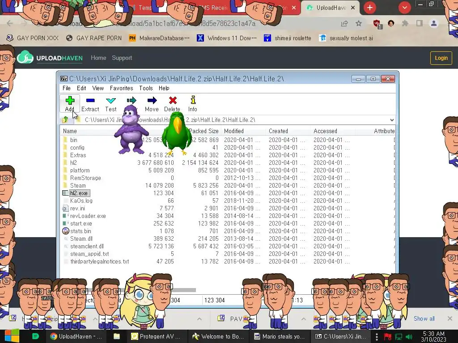Open the shimeji roulette bookmark
Viewport: 458px width, 343px height.
[x=288, y=38]
